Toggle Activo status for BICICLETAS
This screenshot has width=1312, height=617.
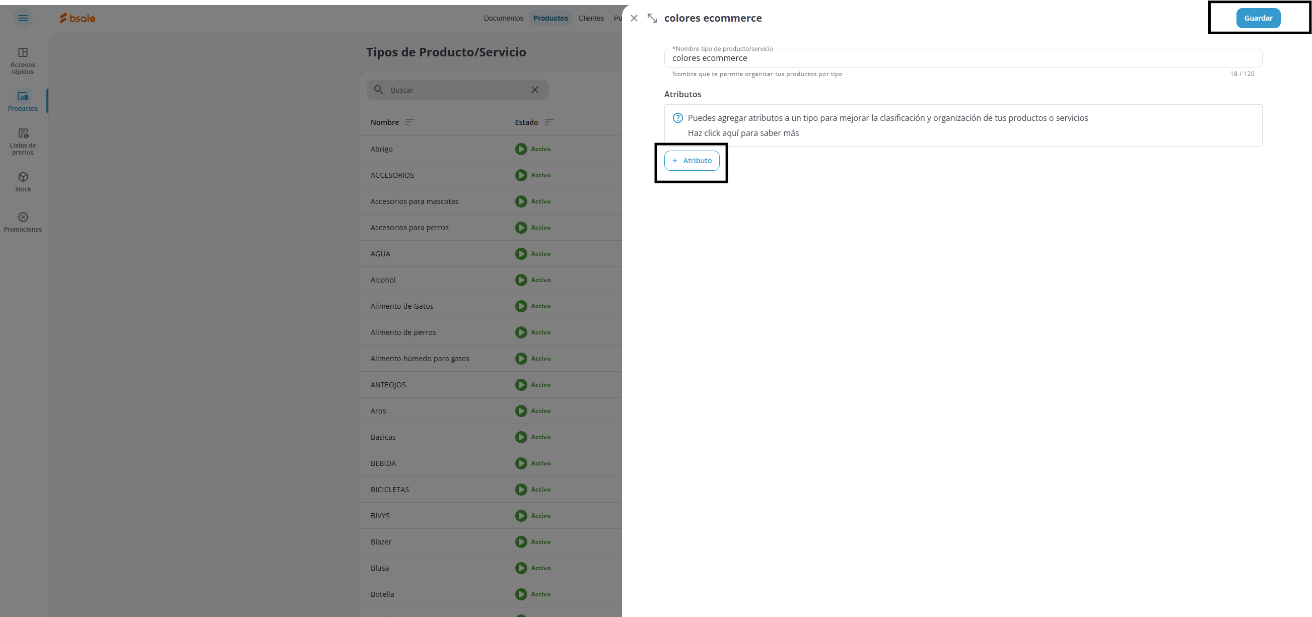[x=521, y=489]
